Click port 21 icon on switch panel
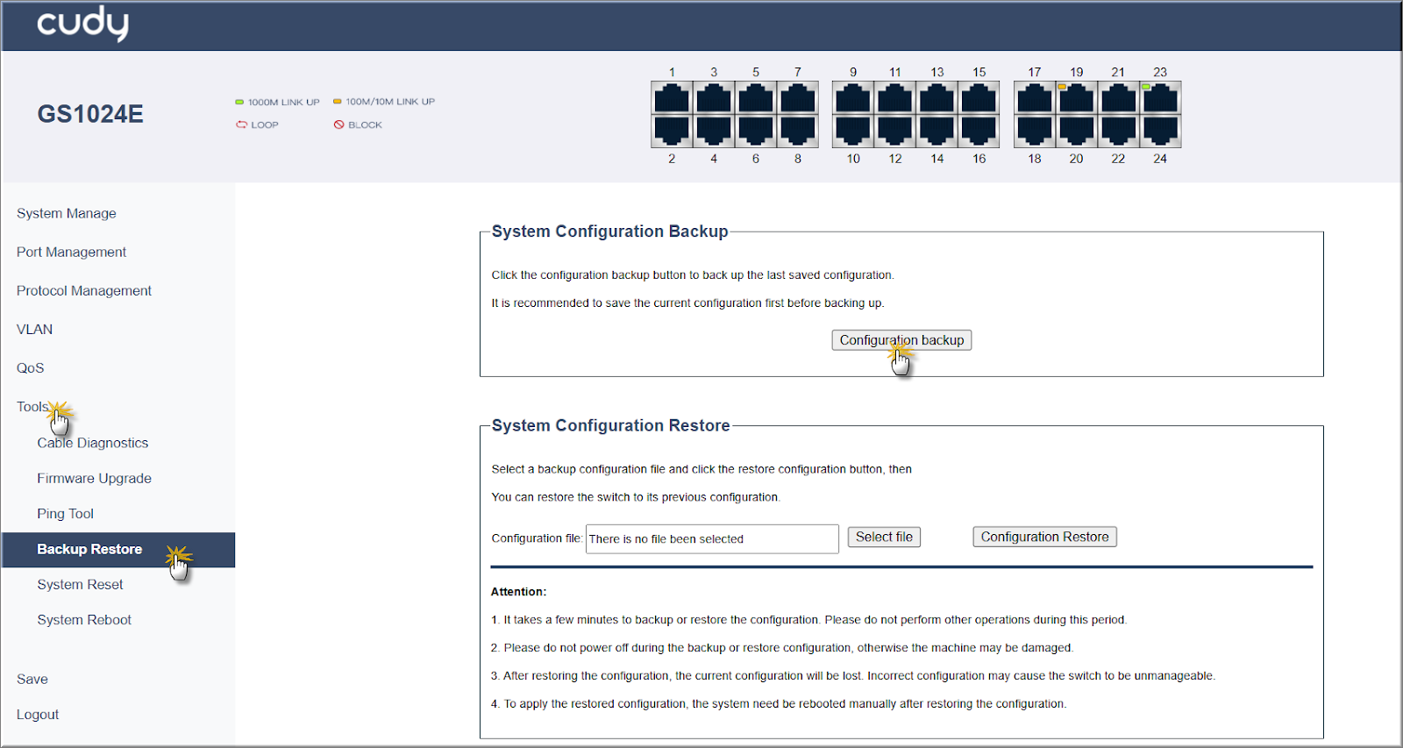Screen dimensions: 1403x748 pyautogui.click(x=1119, y=98)
